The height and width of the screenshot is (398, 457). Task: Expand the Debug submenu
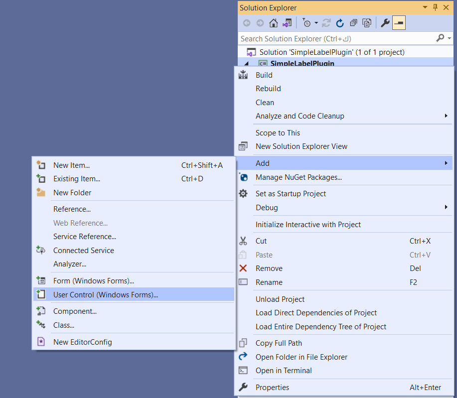point(446,207)
